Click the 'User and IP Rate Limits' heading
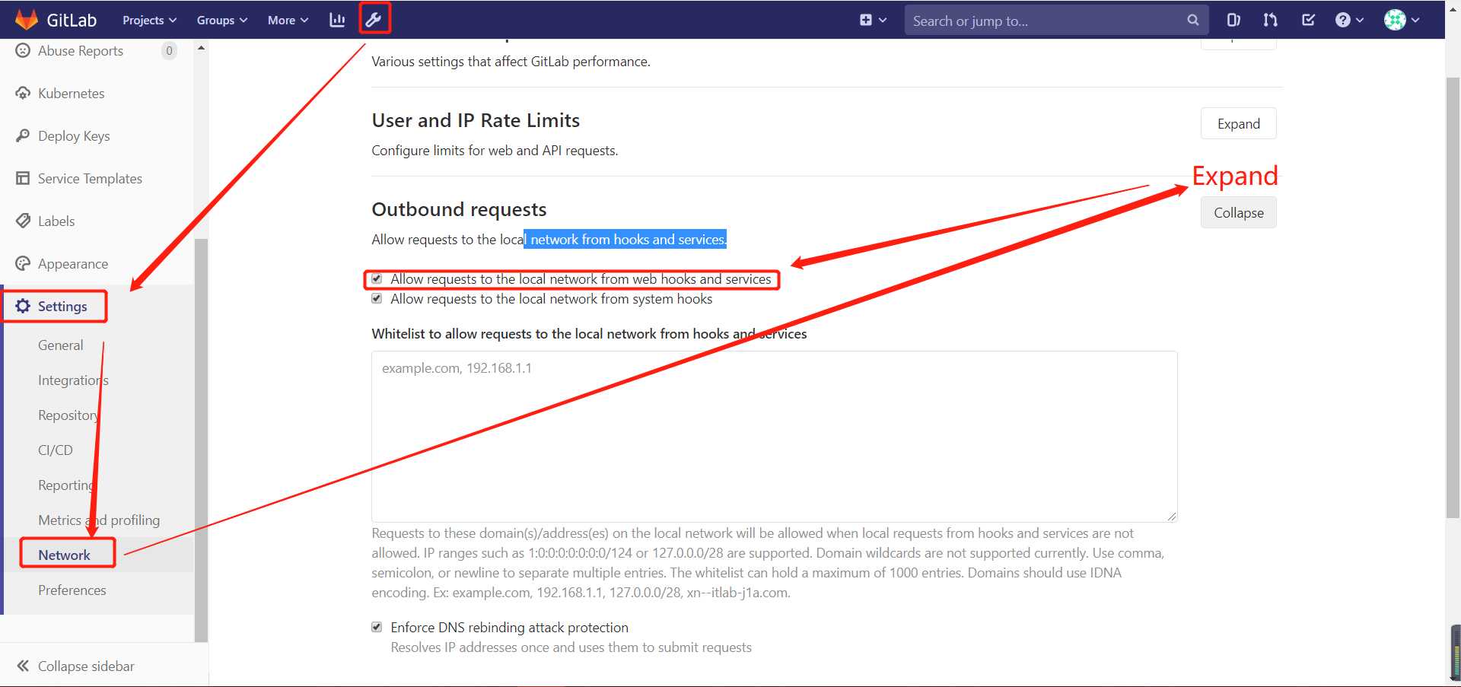 [x=476, y=120]
